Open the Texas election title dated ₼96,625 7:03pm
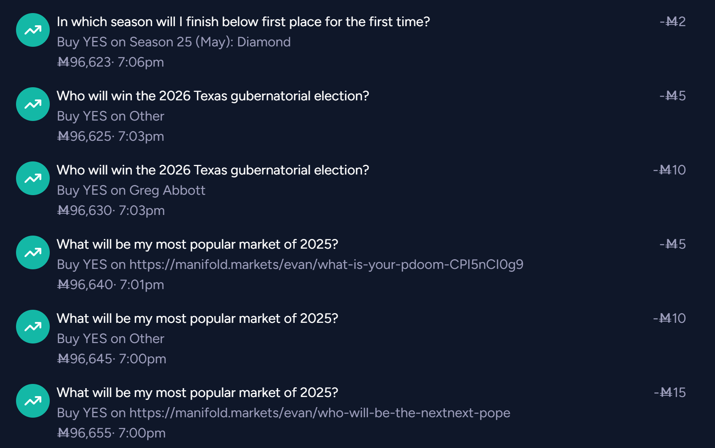This screenshot has width=715, height=448. tap(213, 96)
